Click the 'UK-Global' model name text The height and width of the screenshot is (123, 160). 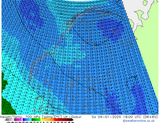pyautogui.click(x=72, y=117)
